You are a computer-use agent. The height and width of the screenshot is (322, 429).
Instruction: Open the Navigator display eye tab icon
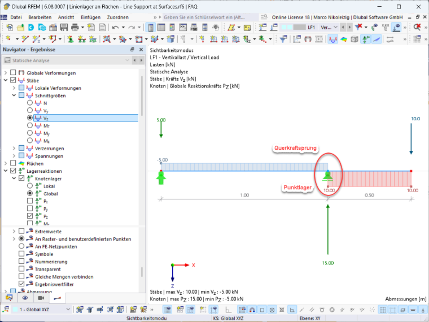[25, 298]
